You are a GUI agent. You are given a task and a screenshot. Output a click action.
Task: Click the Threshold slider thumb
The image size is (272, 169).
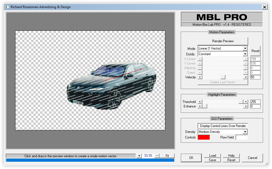241,102
